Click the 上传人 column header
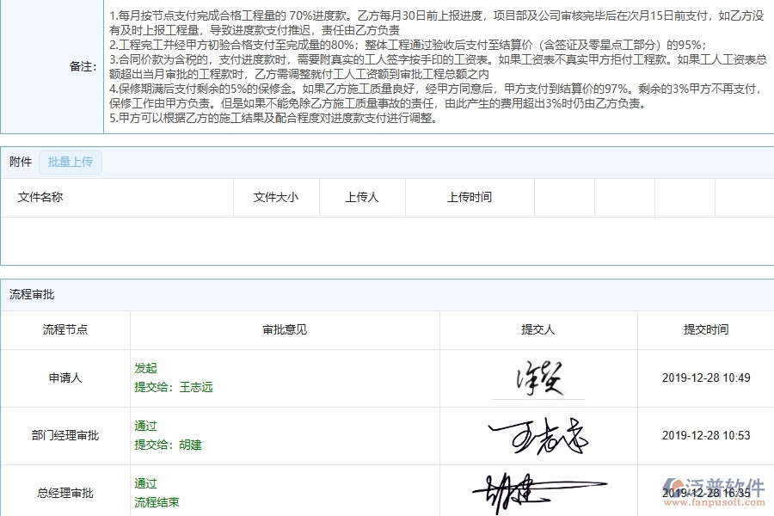 (362, 198)
